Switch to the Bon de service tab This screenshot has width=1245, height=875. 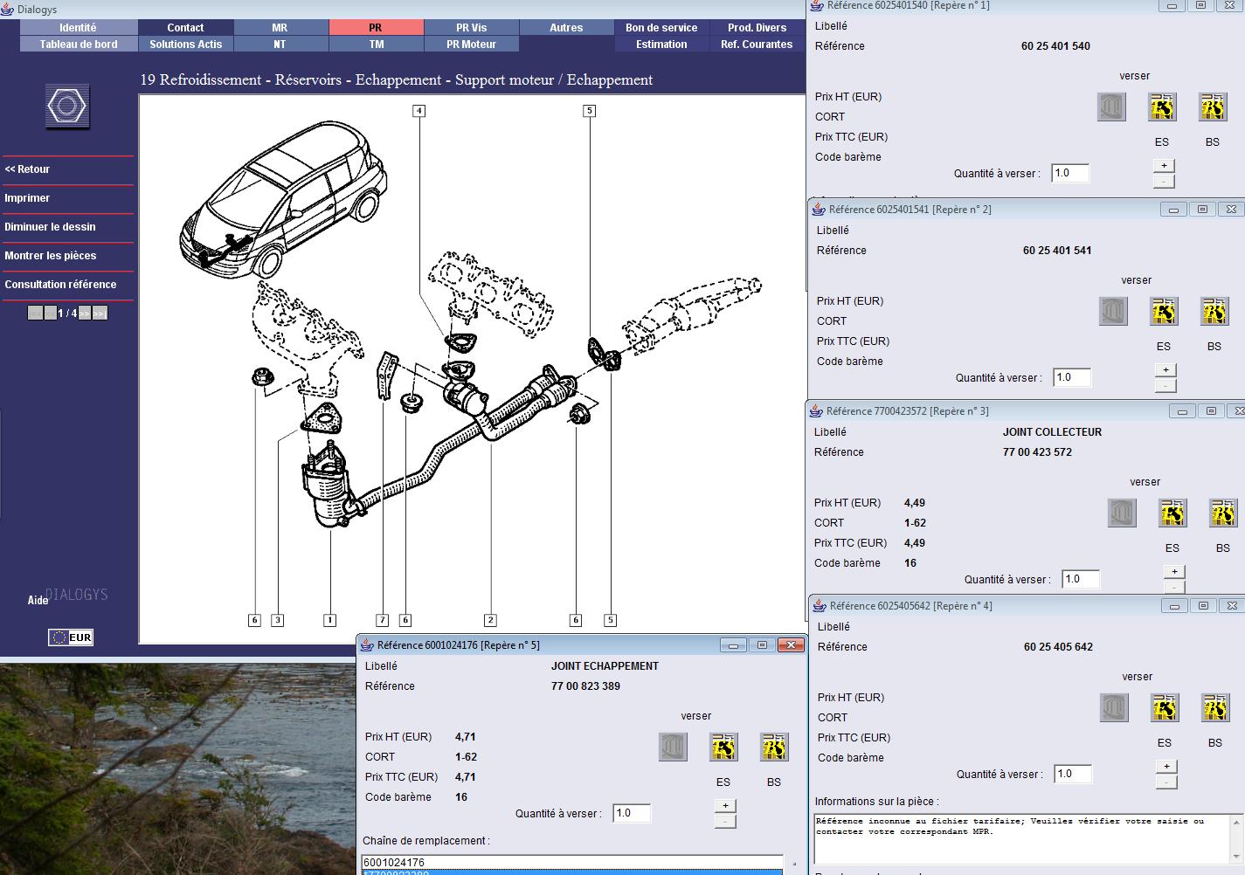tap(661, 28)
